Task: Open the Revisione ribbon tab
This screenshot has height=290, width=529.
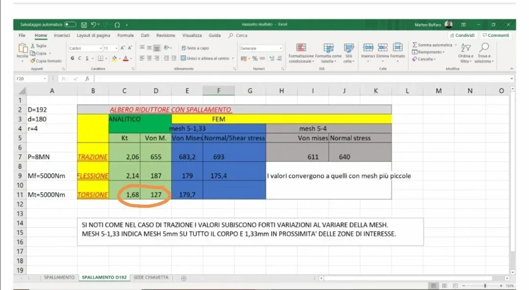Action: 166,35
